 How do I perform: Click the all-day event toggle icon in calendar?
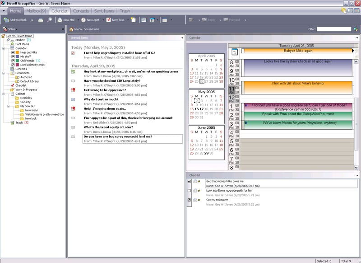pyautogui.click(x=234, y=52)
